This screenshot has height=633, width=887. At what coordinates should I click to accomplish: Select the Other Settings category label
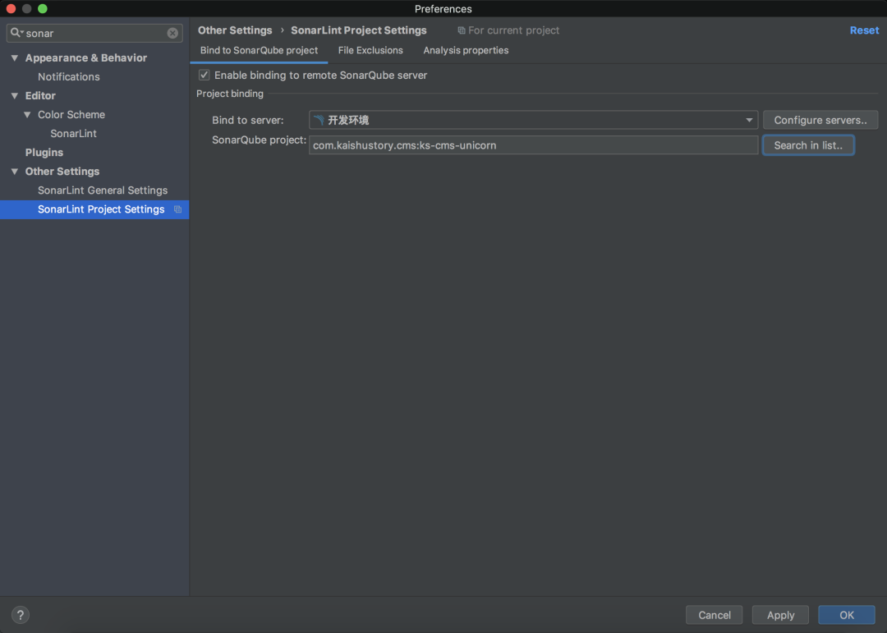pos(62,172)
